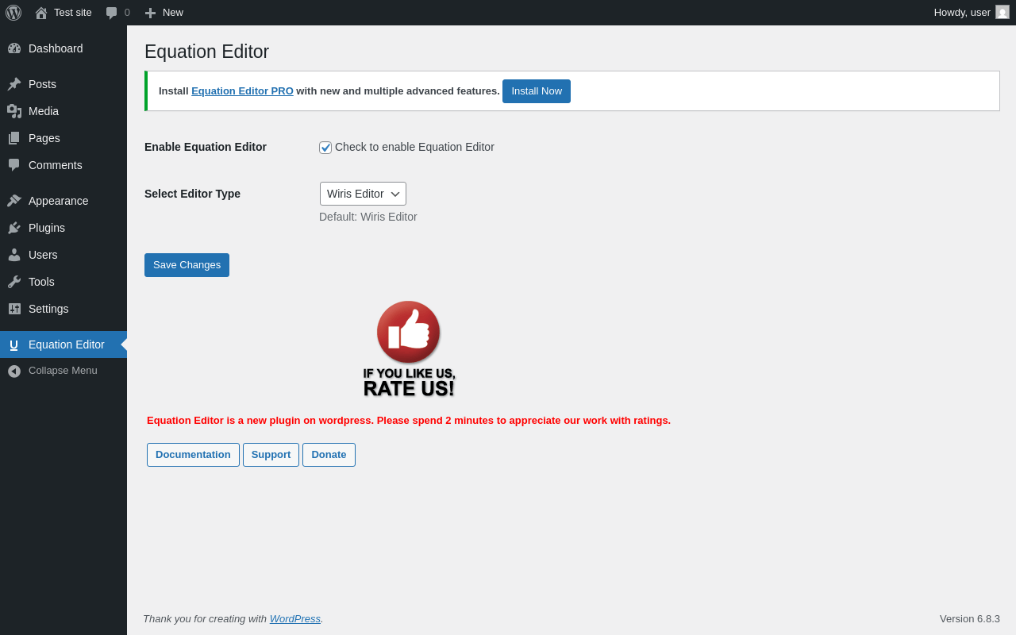Open the Media menu label
This screenshot has height=635, width=1016.
coord(44,111)
